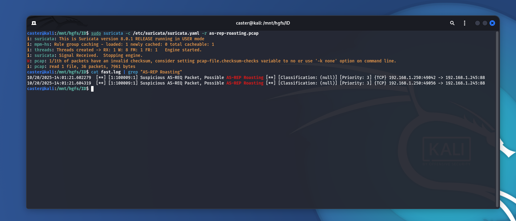Minimize the terminal window
516x221 pixels.
(477, 23)
